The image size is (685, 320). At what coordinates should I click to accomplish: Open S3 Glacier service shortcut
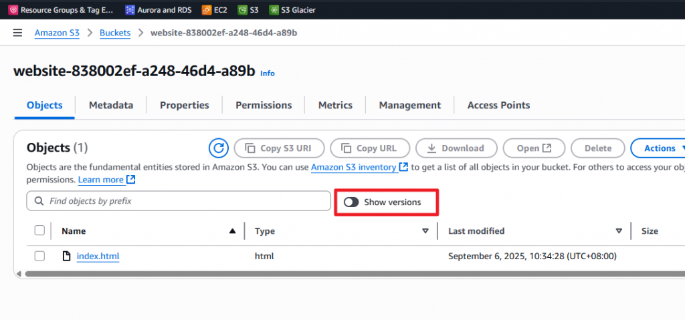click(x=292, y=9)
